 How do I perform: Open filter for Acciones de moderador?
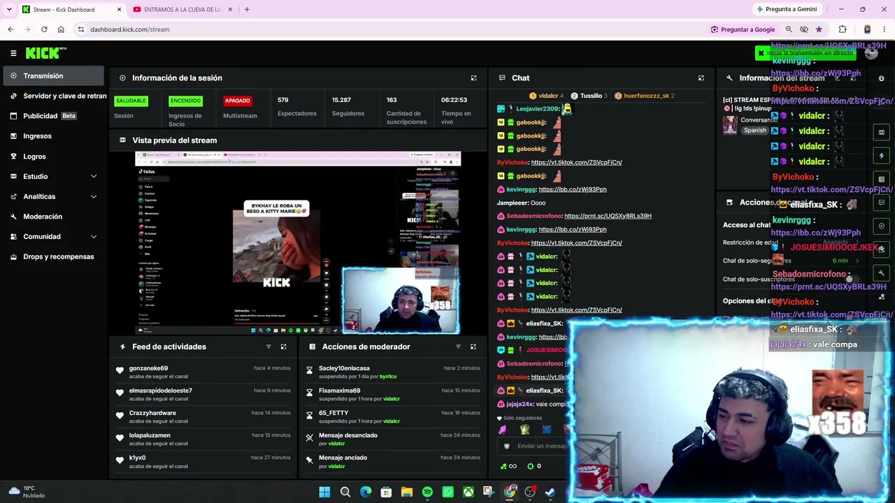[458, 347]
